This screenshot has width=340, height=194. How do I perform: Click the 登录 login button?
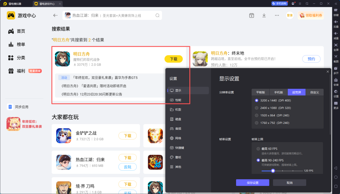pos(290,15)
